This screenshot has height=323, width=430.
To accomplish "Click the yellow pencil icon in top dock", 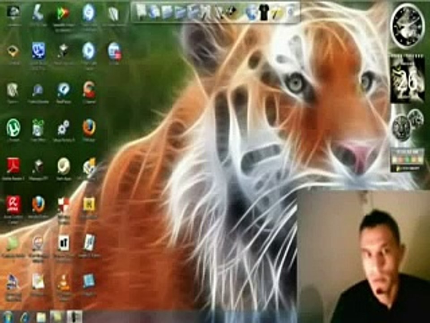I will click(277, 13).
